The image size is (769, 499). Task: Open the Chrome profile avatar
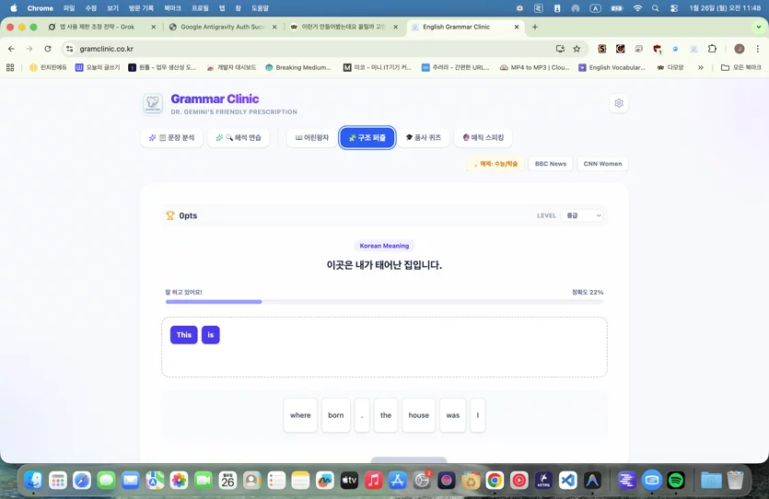[740, 49]
